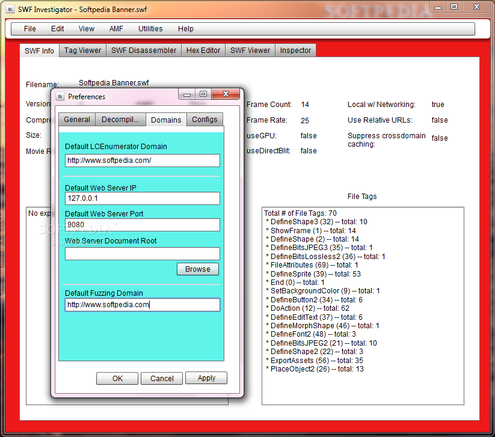
Task: Select 'DefineBitsJPEG3 (35) -- total: 1' line
Action: [x=319, y=248]
